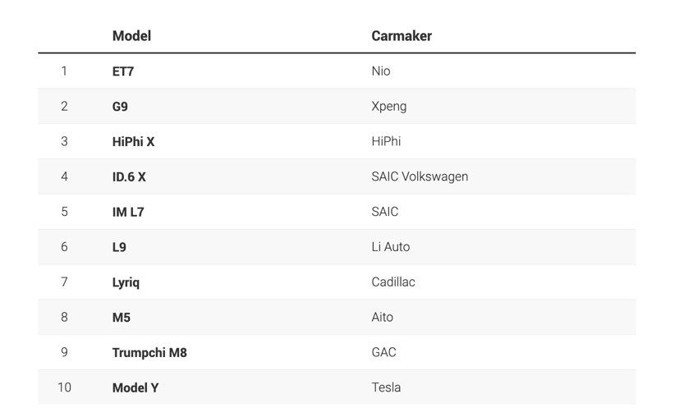Click the Cadillac carmaker cell
Viewport: 679px width, 417px height.
[393, 282]
